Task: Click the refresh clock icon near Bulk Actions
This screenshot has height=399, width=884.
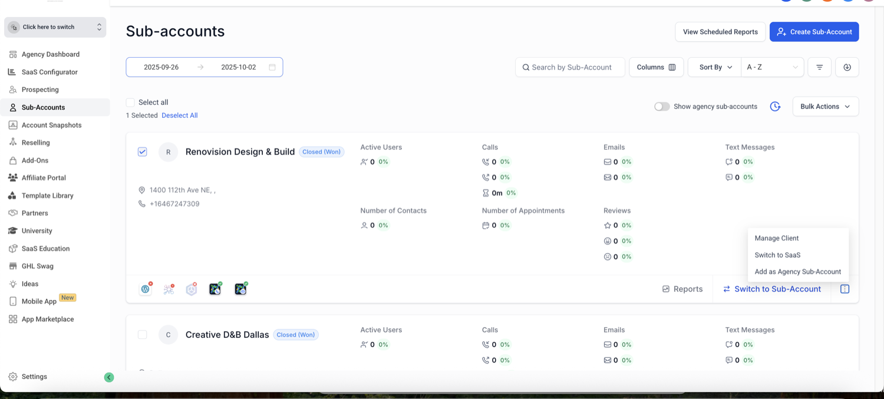Action: coord(775,107)
